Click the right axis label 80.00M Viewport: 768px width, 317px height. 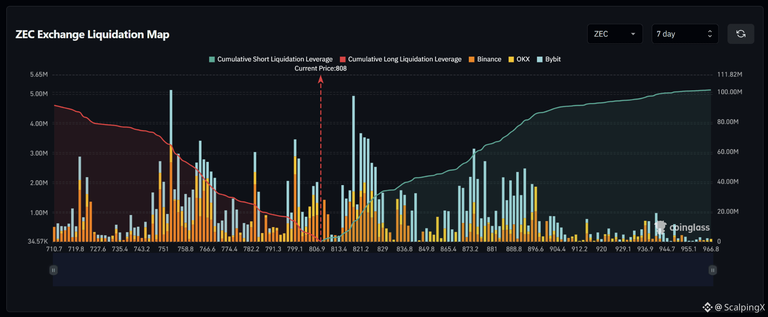[728, 122]
